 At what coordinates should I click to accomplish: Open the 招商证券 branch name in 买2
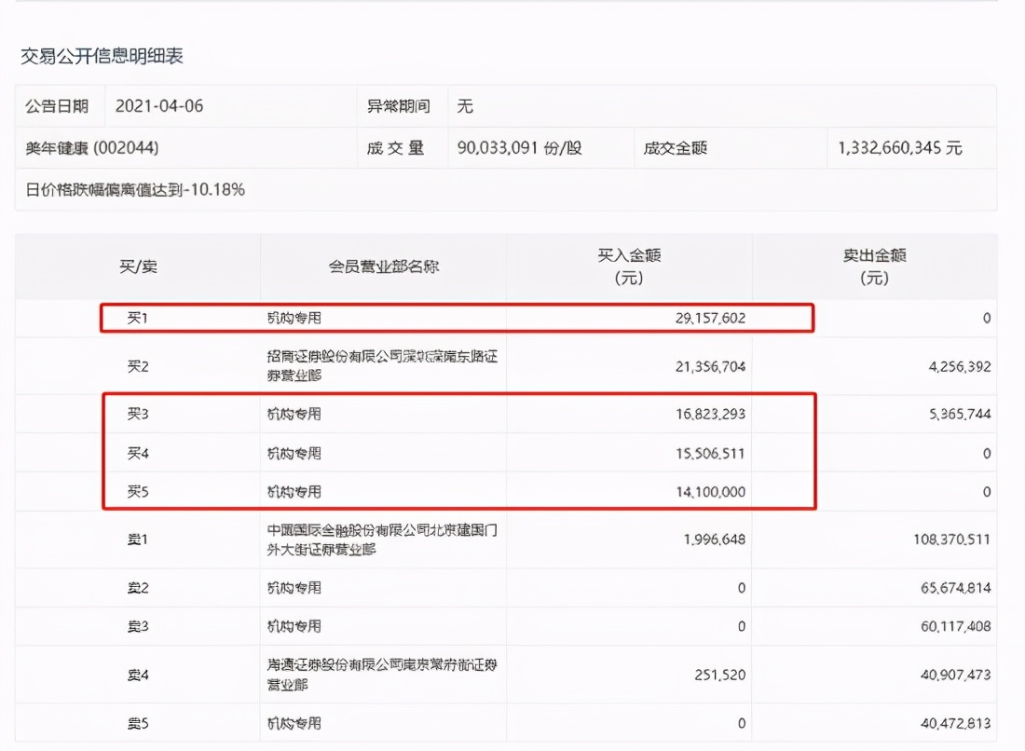coord(383,366)
